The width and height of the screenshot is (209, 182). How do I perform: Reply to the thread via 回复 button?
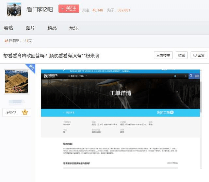coord(199,55)
